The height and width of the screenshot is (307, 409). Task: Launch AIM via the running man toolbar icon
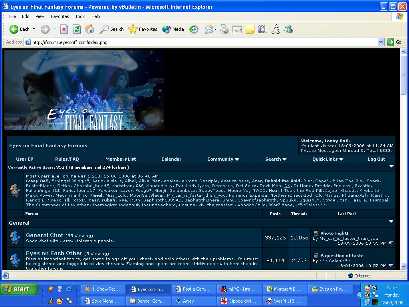coord(276,29)
